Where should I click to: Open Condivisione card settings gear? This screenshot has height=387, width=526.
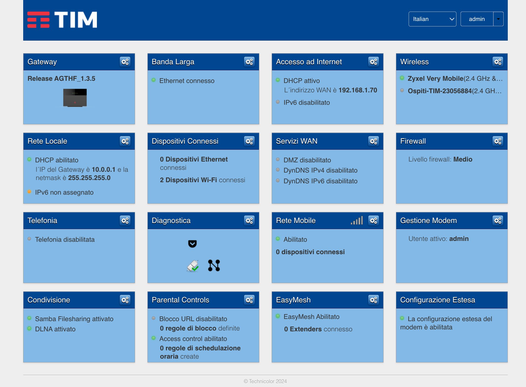click(x=125, y=300)
